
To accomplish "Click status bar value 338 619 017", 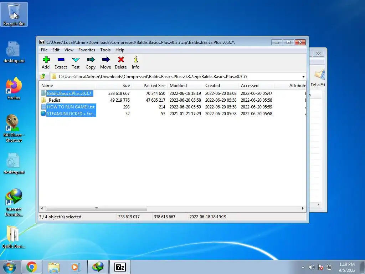I will coord(129,217).
